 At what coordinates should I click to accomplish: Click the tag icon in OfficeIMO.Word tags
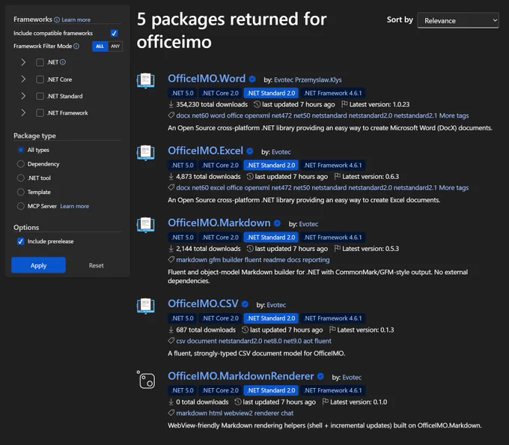(171, 115)
